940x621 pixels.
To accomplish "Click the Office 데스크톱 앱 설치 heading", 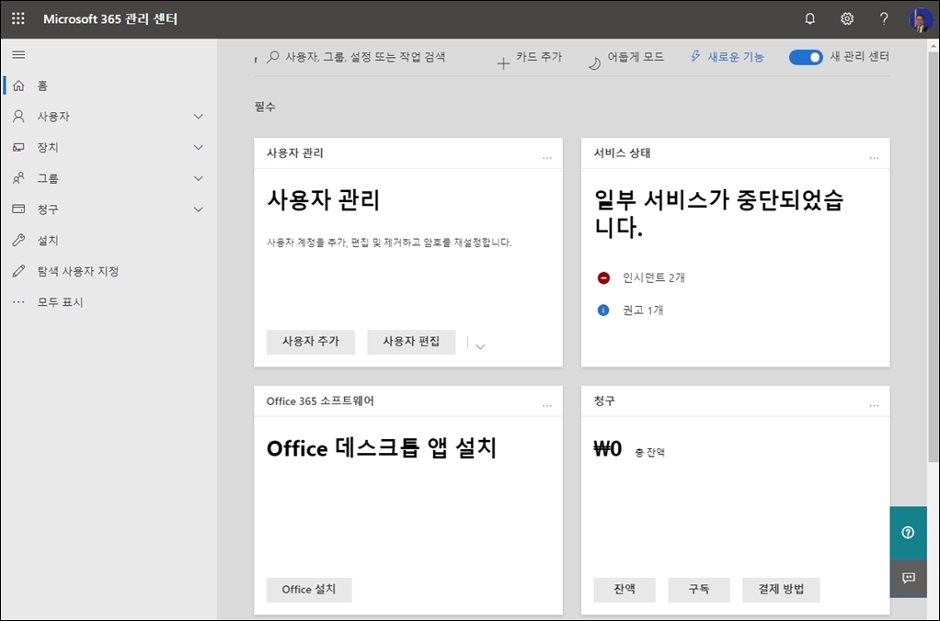I will 382,448.
